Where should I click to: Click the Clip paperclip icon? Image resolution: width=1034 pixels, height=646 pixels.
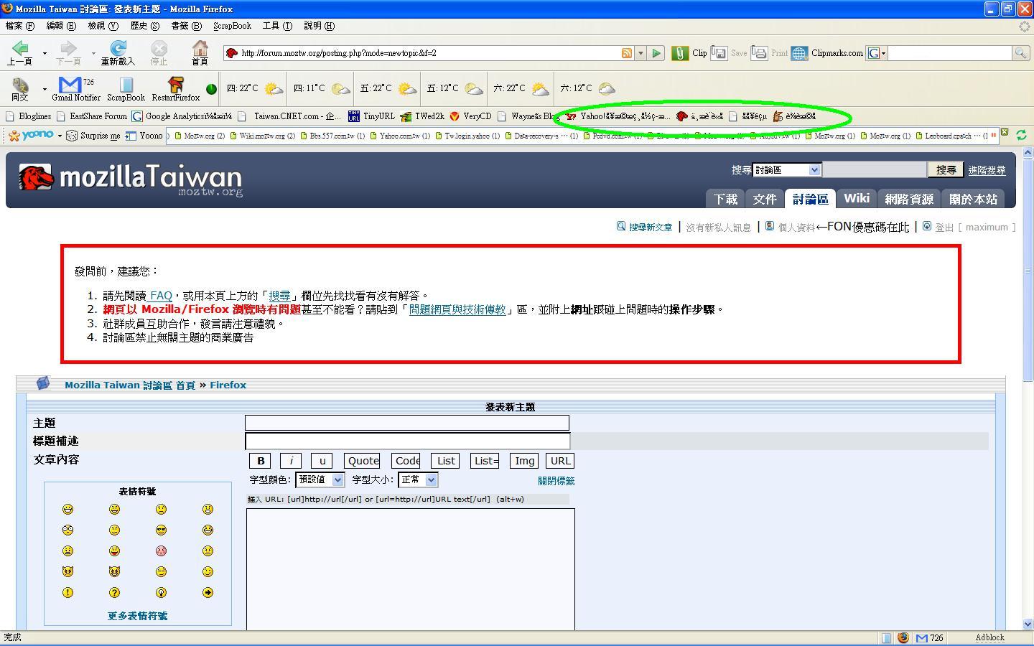pyautogui.click(x=680, y=53)
